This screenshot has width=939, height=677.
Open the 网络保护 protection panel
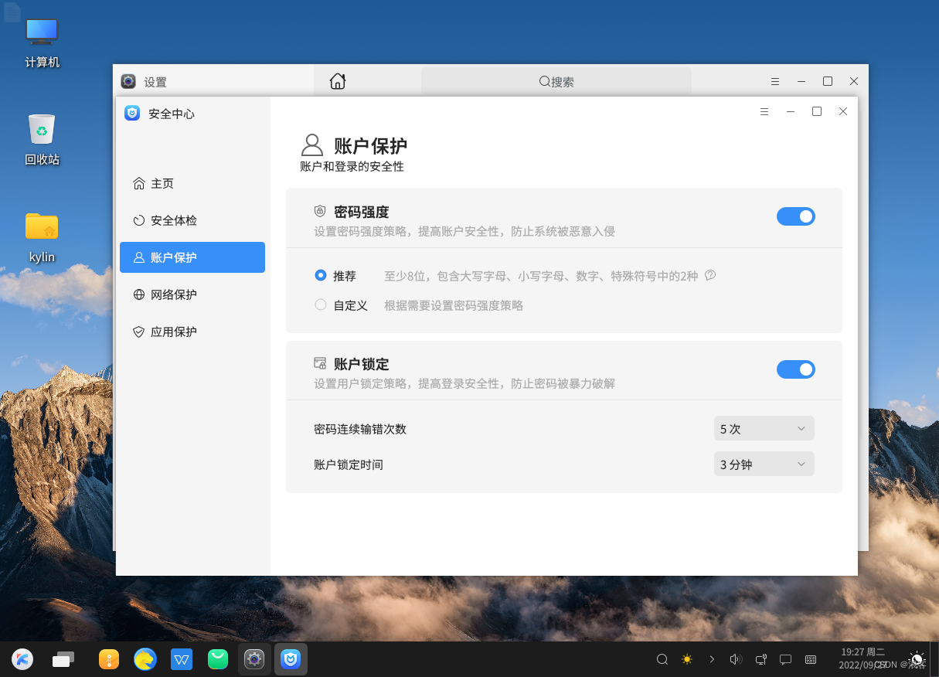[174, 294]
